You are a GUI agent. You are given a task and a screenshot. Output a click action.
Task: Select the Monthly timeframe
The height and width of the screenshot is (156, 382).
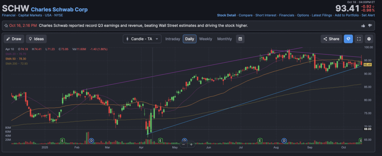(224, 39)
